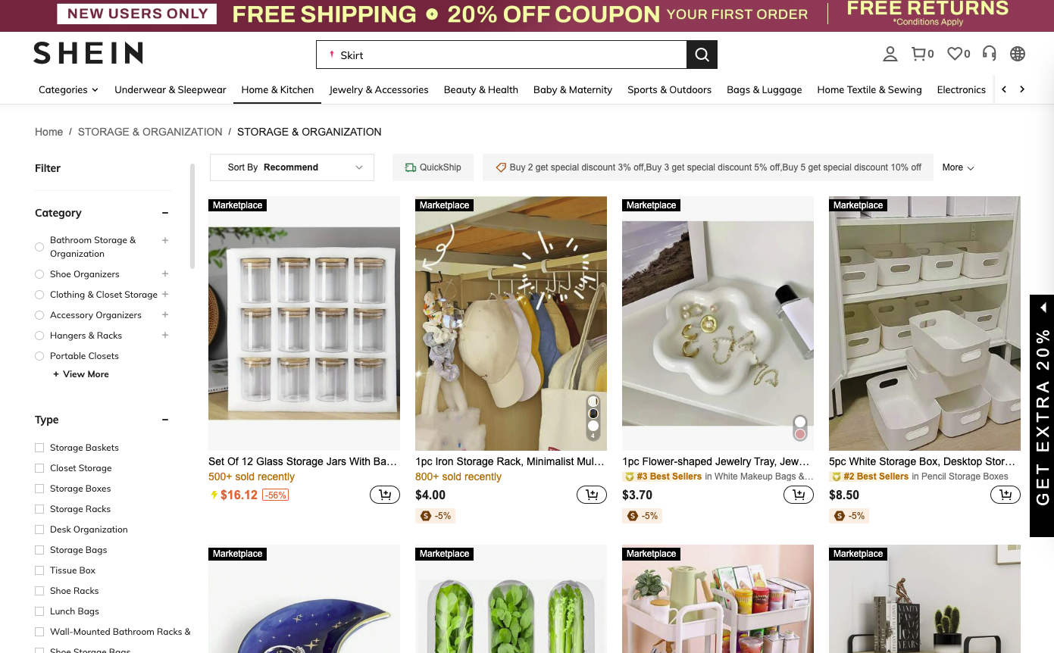1054x653 pixels.
Task: Select the Hangers & Racks category radio
Action: (39, 335)
